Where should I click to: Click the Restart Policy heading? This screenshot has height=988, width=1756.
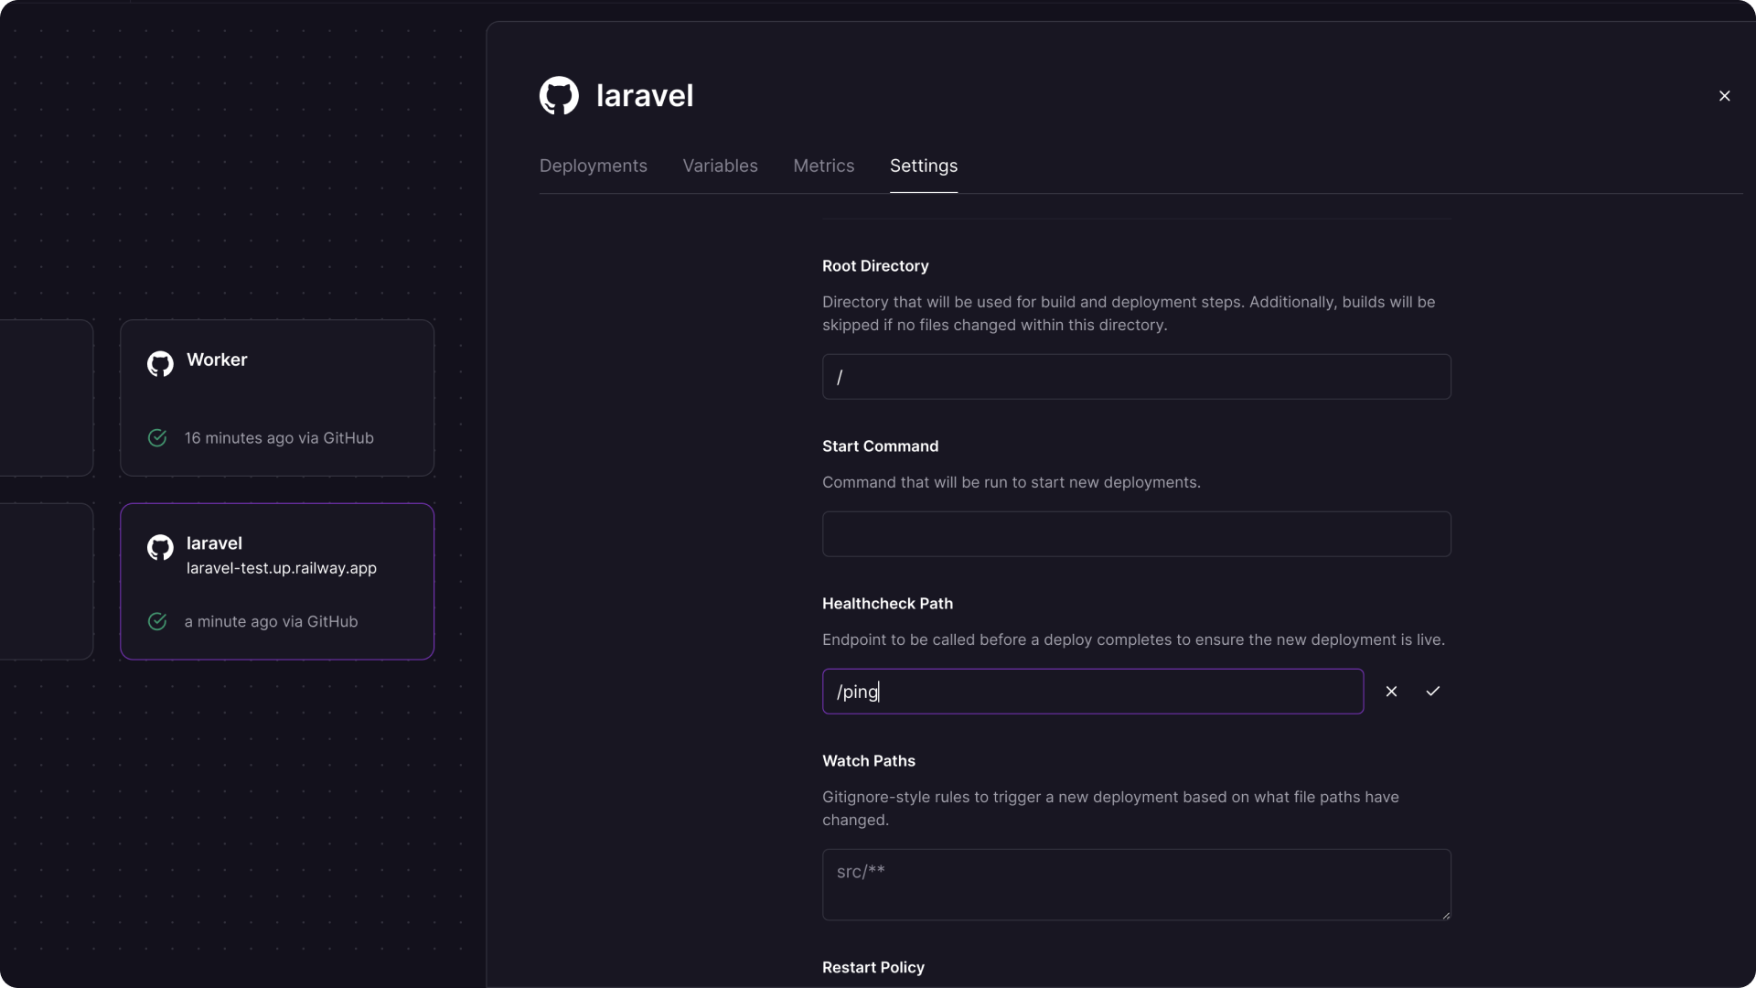873,968
